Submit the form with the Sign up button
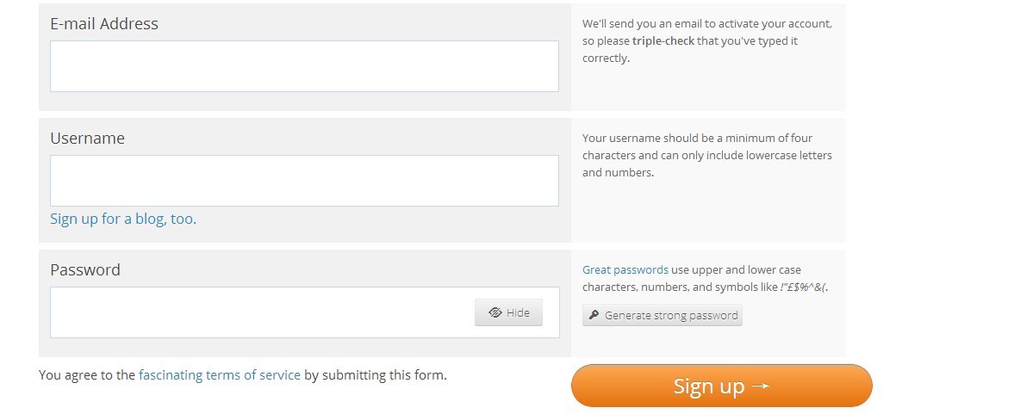 722,386
